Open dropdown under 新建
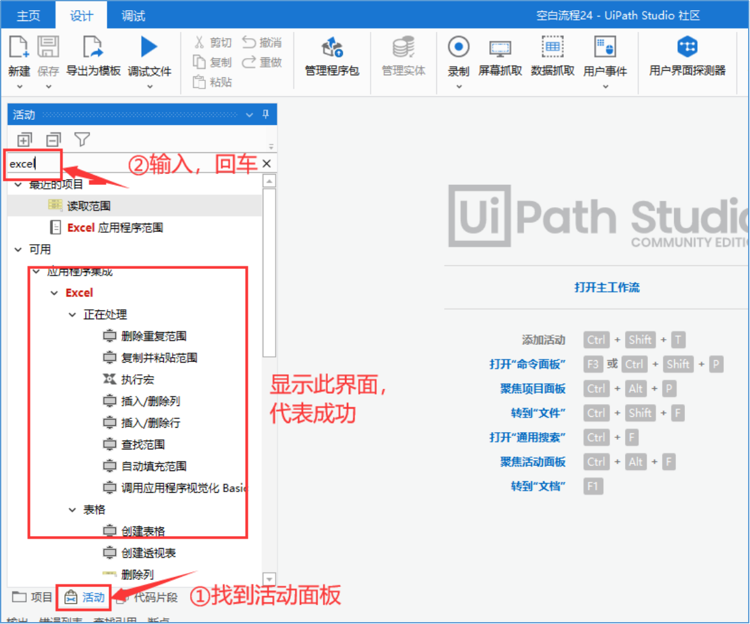This screenshot has width=750, height=624. tap(20, 87)
